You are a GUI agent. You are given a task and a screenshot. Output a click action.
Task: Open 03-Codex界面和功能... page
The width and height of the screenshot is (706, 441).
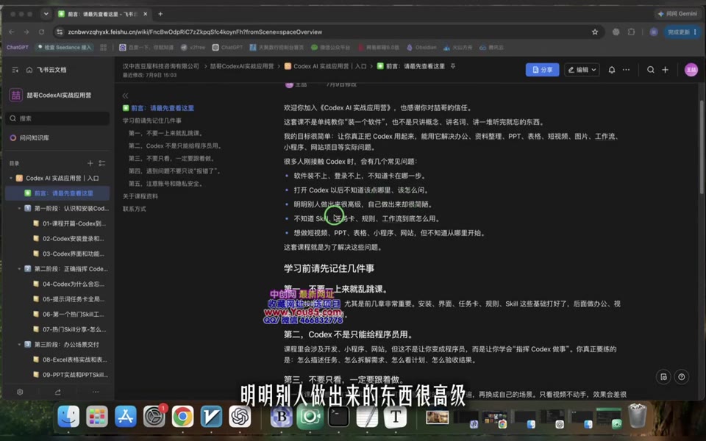[69, 254]
